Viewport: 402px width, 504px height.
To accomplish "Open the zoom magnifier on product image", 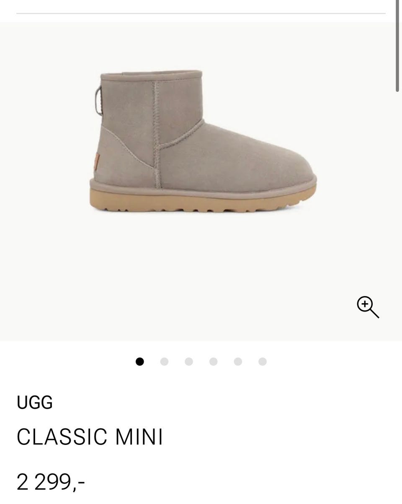I will point(368,307).
